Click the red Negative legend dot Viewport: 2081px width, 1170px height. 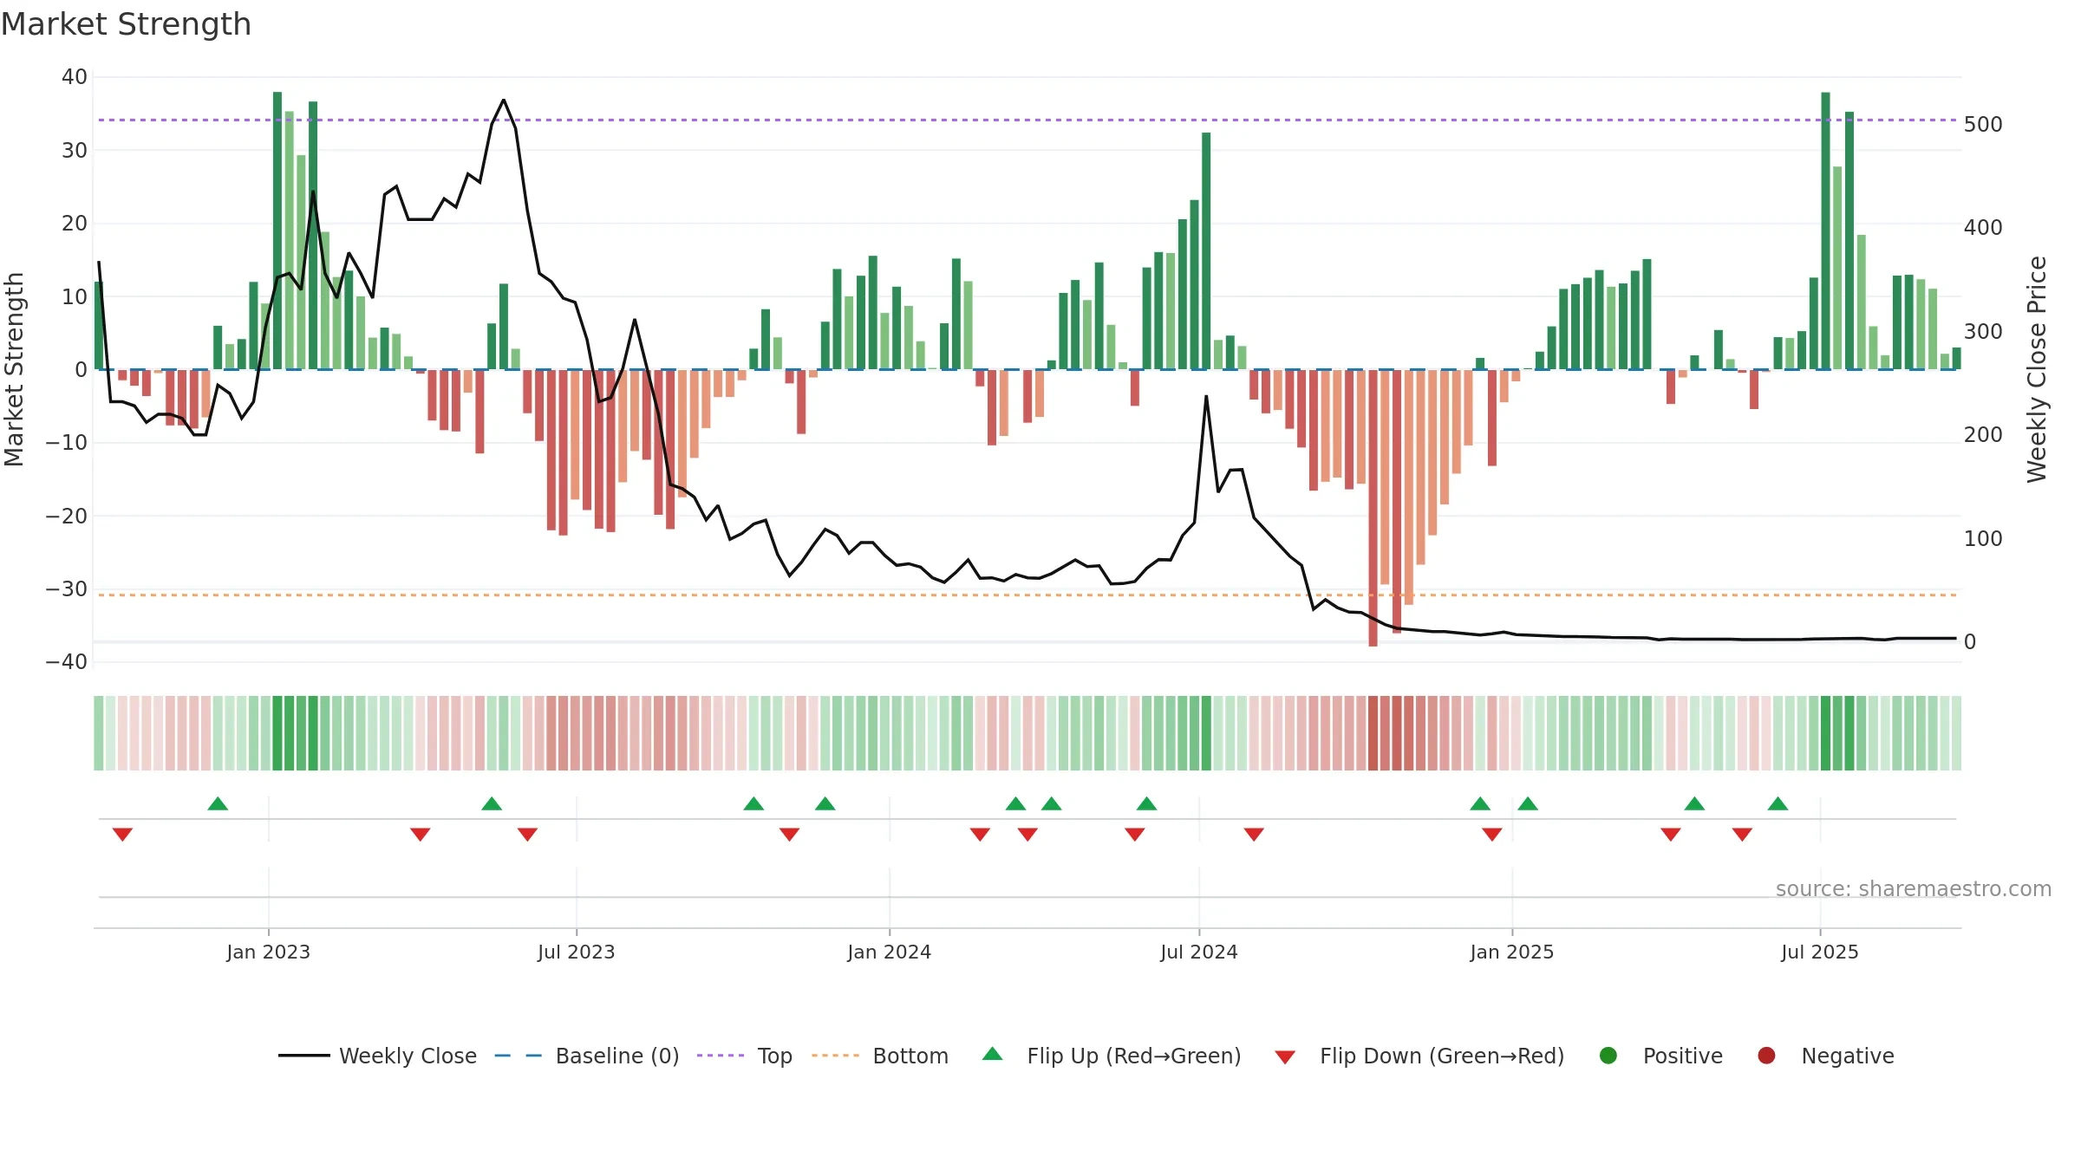click(1766, 1056)
